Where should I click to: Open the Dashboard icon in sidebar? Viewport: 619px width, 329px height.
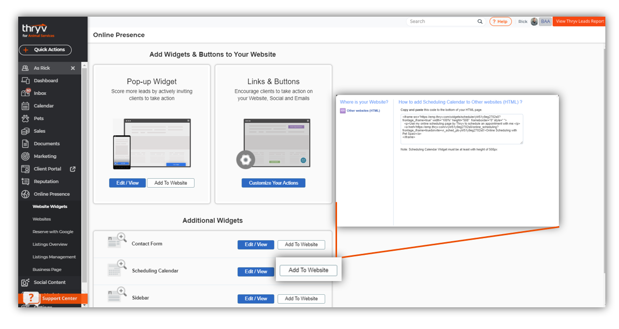(x=25, y=81)
